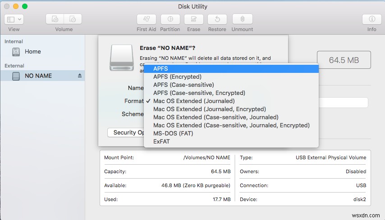Select Mac OS Extended (Case-sensitive, Journaled, Encrypted)

[x=231, y=125]
